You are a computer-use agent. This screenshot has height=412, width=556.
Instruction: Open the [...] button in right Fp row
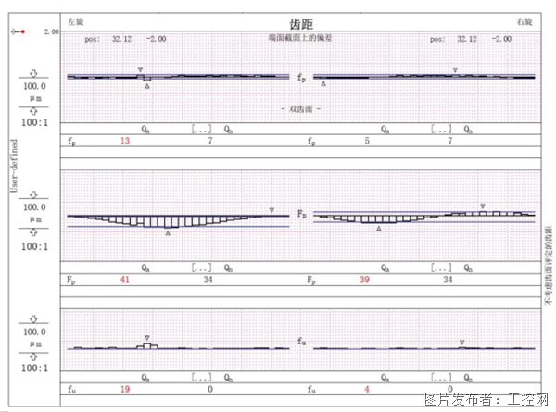441,268
